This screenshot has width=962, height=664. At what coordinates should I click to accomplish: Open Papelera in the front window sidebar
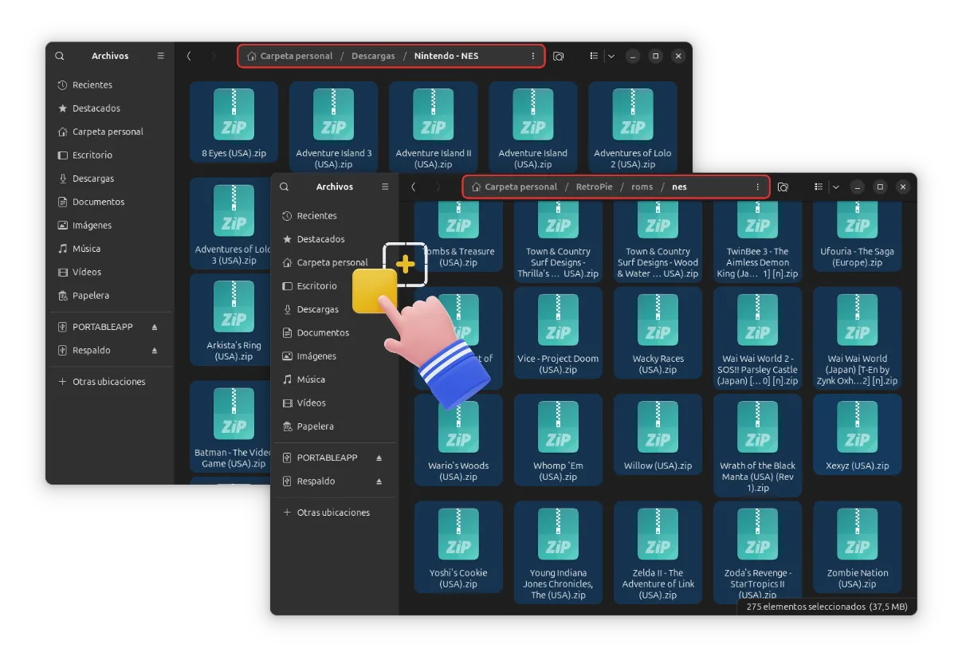315,426
